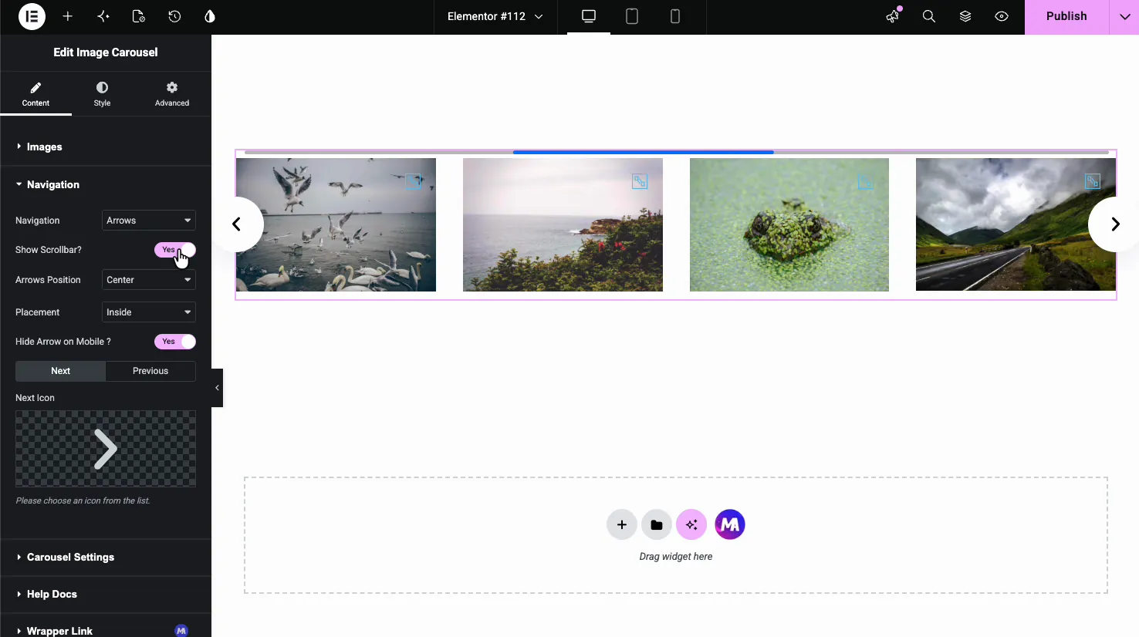The height and width of the screenshot is (637, 1139).
Task: Click the carousel next arrow
Action: 1114,224
